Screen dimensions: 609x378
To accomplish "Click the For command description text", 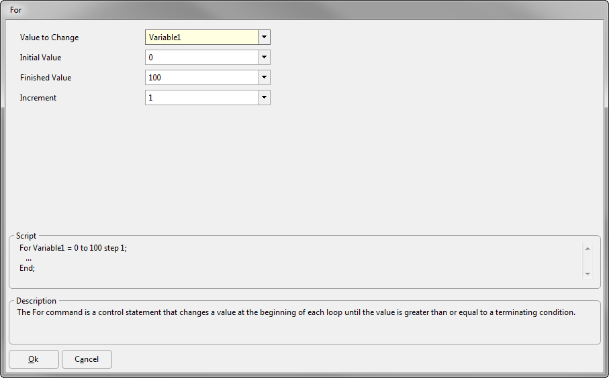I will pos(296,312).
